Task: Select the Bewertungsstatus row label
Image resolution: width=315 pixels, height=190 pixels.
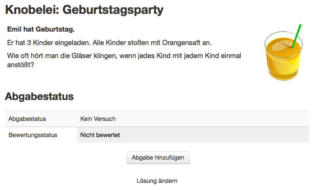Action: tap(33, 135)
